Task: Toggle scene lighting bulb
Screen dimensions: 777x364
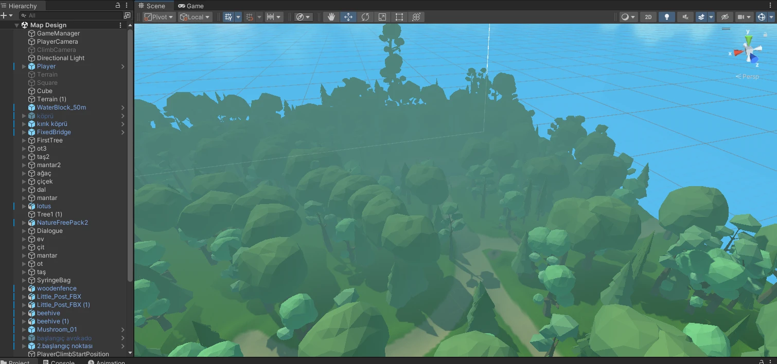Action: pyautogui.click(x=667, y=17)
